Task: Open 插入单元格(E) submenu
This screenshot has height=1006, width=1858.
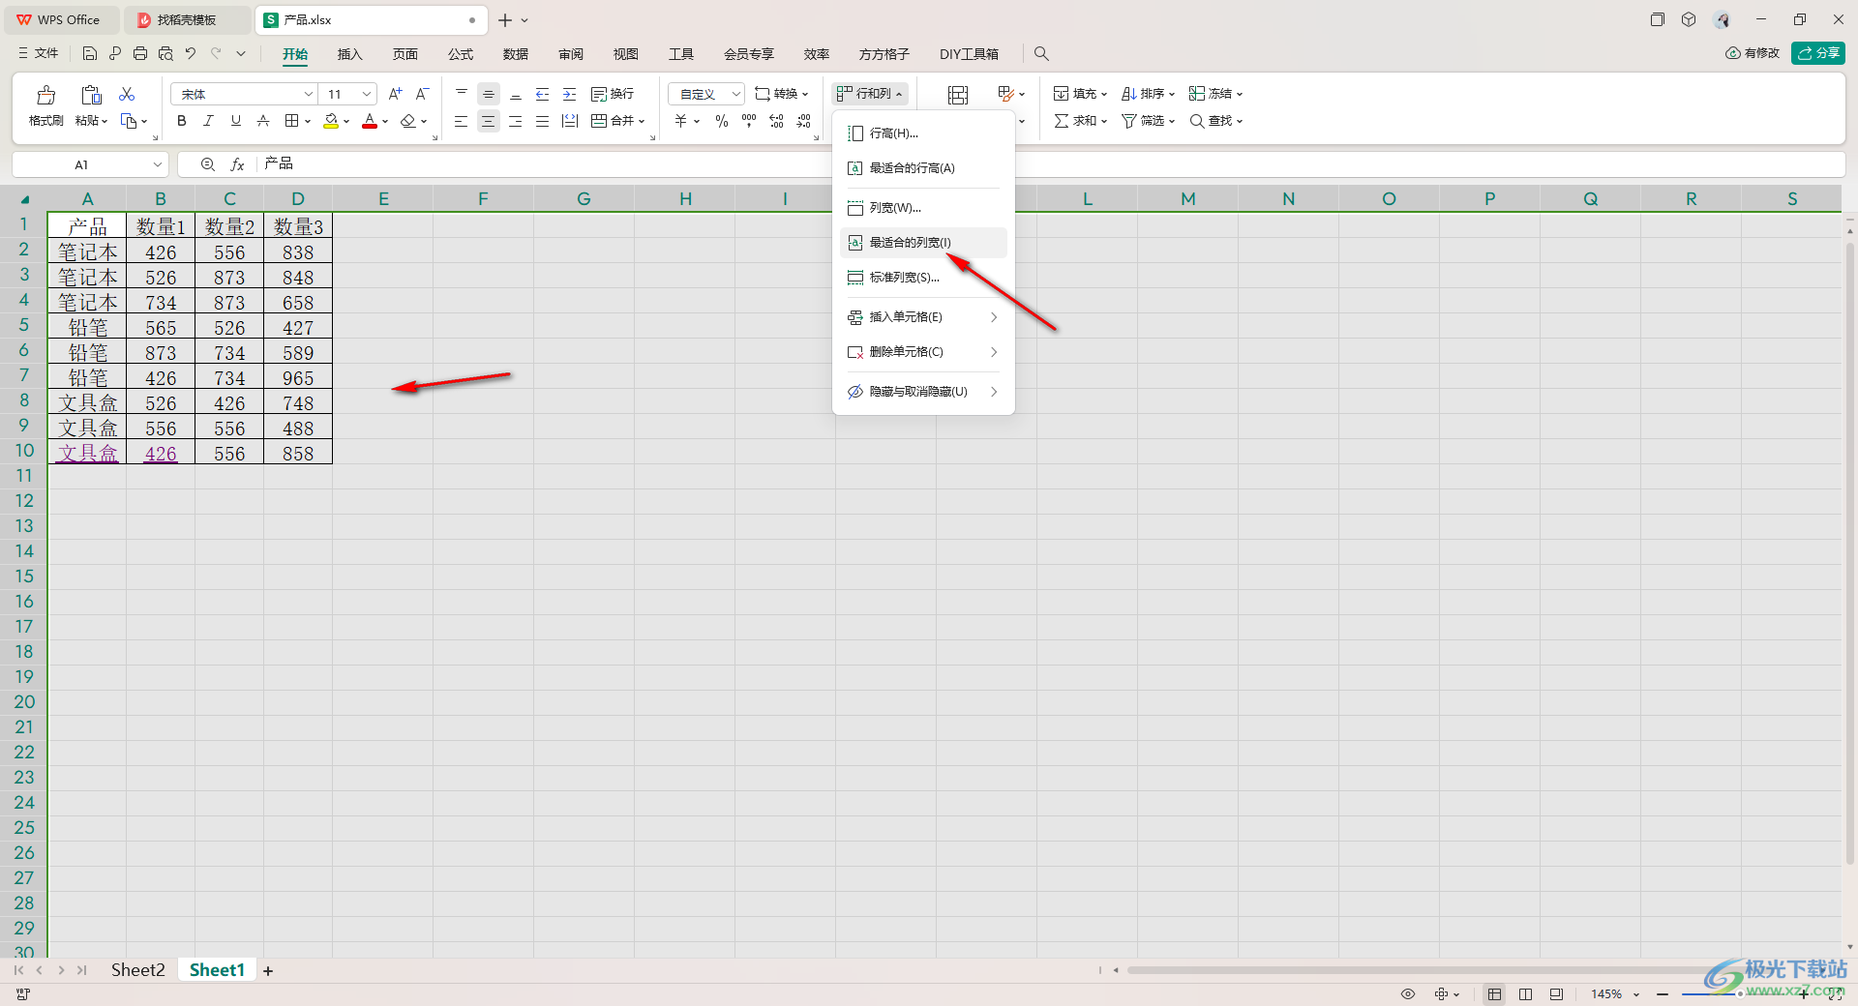Action: pyautogui.click(x=923, y=317)
